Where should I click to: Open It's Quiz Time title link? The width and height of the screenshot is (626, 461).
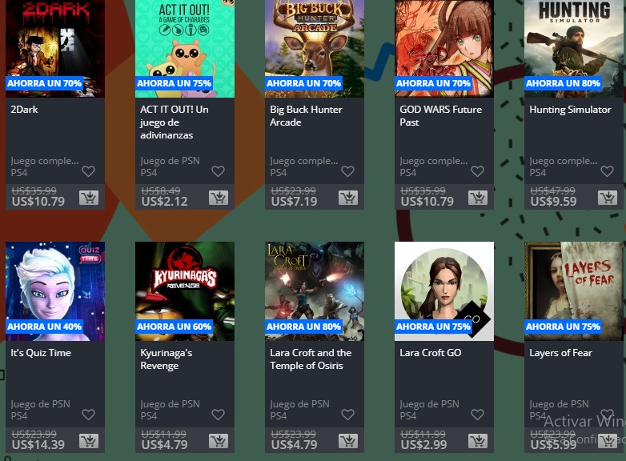point(41,353)
